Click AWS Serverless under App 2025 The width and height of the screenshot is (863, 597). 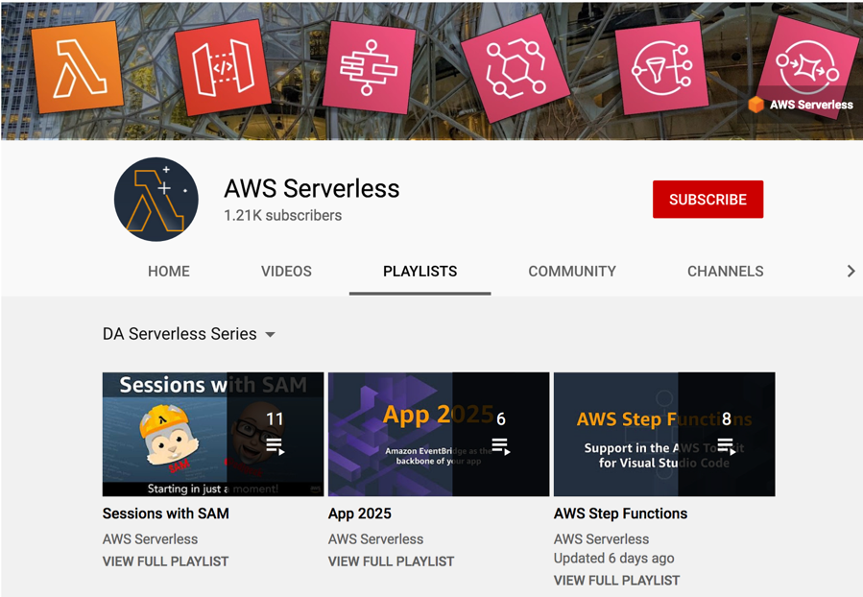pos(376,539)
